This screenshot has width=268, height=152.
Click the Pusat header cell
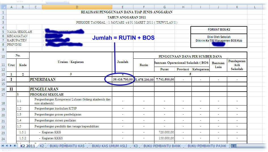(x=164, y=69)
